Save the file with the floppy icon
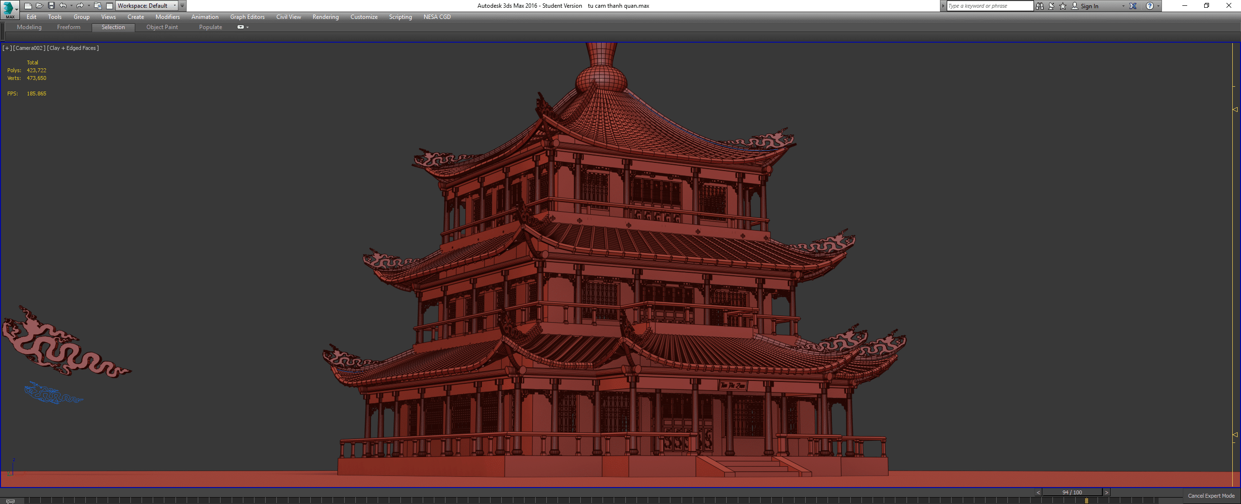The height and width of the screenshot is (504, 1241). point(51,6)
